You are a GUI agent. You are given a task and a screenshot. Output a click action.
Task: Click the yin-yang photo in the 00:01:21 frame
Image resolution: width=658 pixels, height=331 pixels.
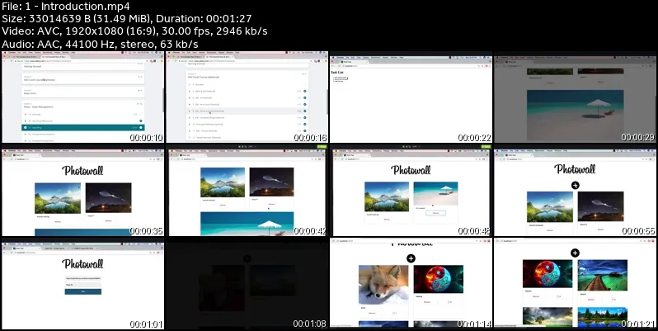tap(548, 274)
